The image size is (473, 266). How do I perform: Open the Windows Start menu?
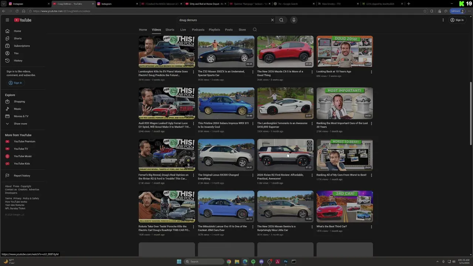pyautogui.click(x=179, y=262)
